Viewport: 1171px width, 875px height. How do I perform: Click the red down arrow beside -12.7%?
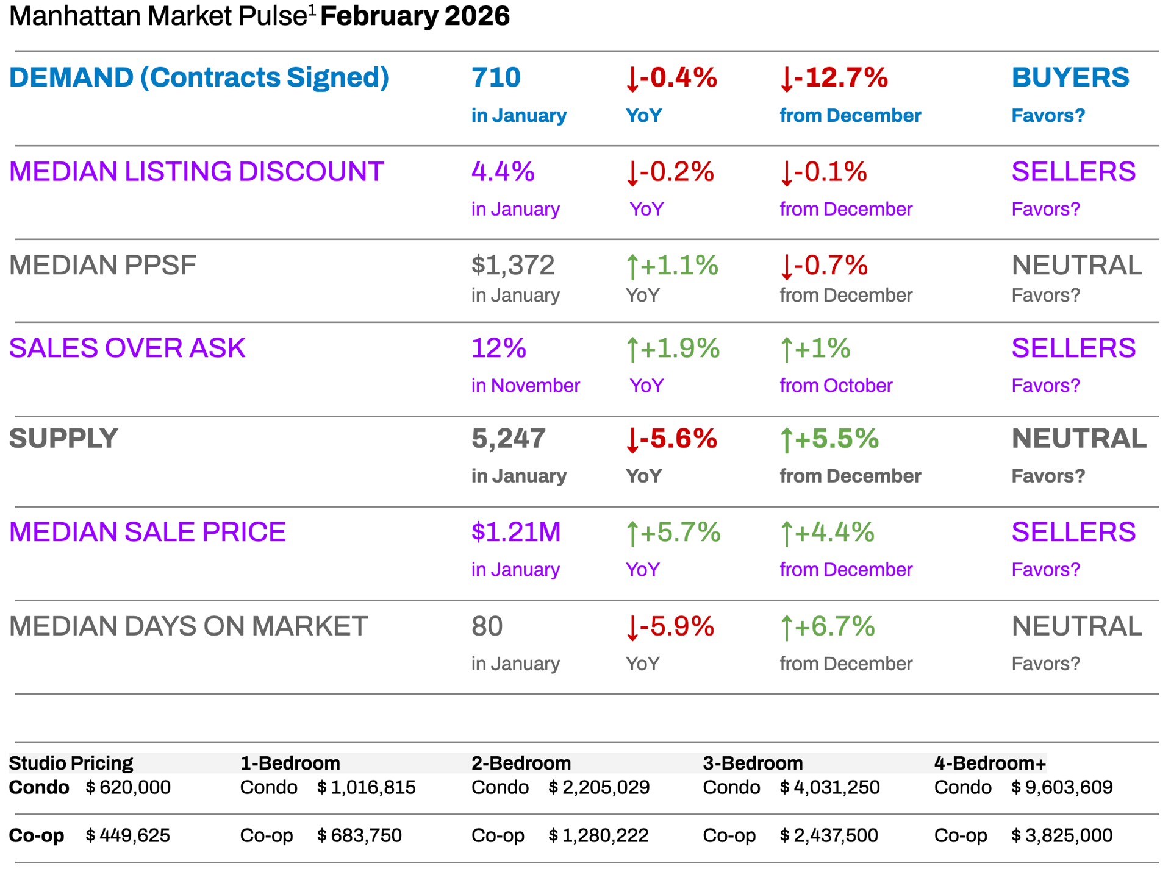point(786,79)
